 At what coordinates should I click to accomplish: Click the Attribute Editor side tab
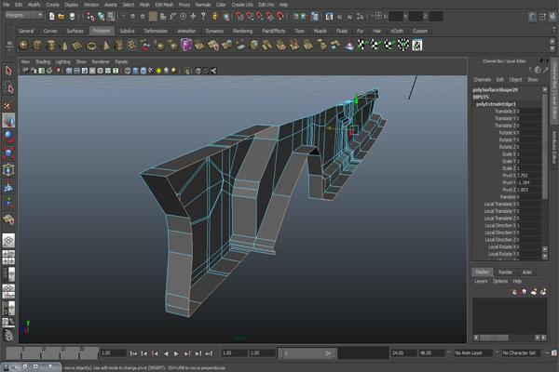coord(554,147)
